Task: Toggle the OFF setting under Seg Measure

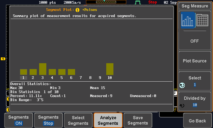Action: point(195,41)
